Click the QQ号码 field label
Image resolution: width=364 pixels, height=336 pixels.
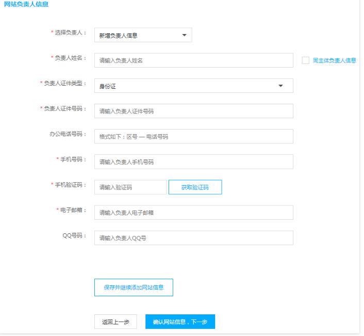coord(74,235)
